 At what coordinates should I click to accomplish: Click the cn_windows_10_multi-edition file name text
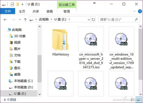(x=121, y=61)
